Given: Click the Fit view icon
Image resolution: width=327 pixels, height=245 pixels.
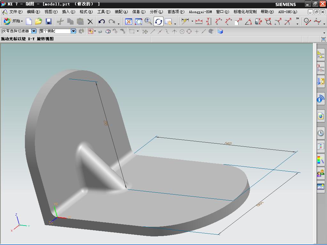Looking at the screenshot, I should (x=128, y=21).
